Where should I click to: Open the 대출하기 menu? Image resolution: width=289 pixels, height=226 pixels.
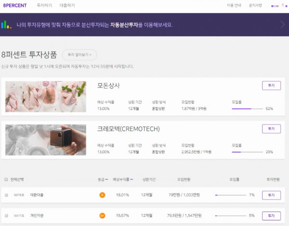[x=67, y=5]
